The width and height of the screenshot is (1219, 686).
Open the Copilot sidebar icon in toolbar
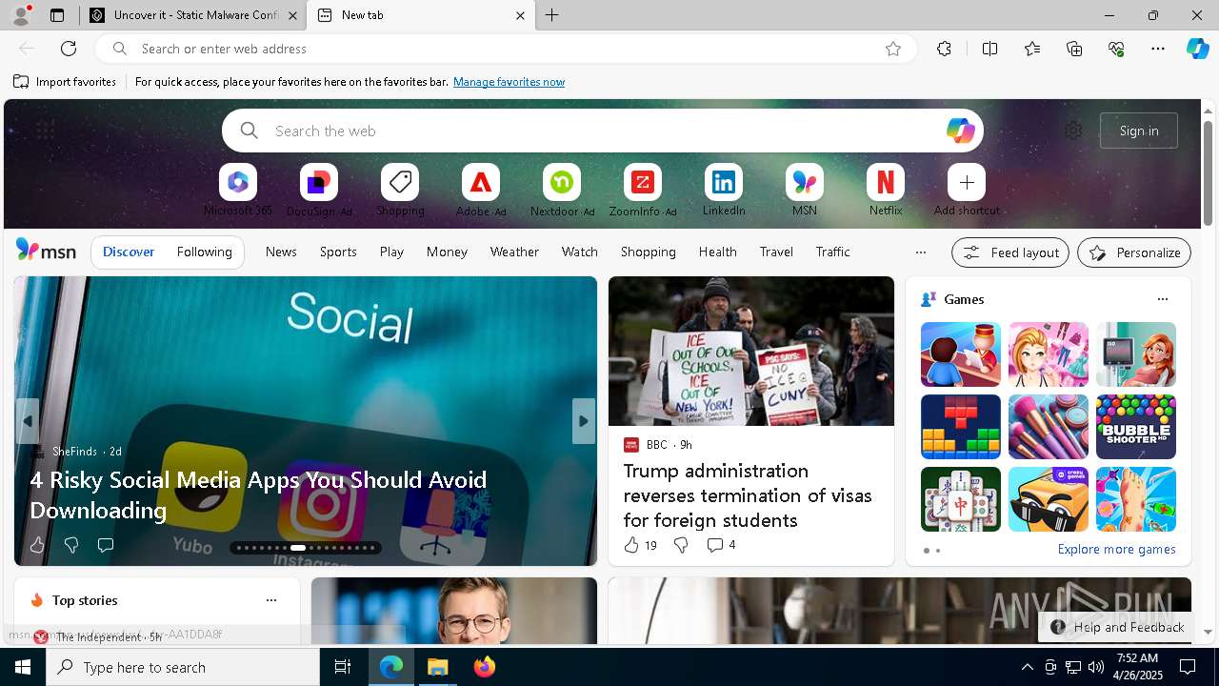[x=1197, y=49]
